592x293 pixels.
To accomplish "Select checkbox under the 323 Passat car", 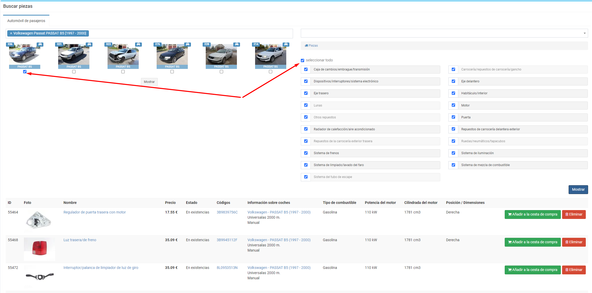I will coord(123,72).
